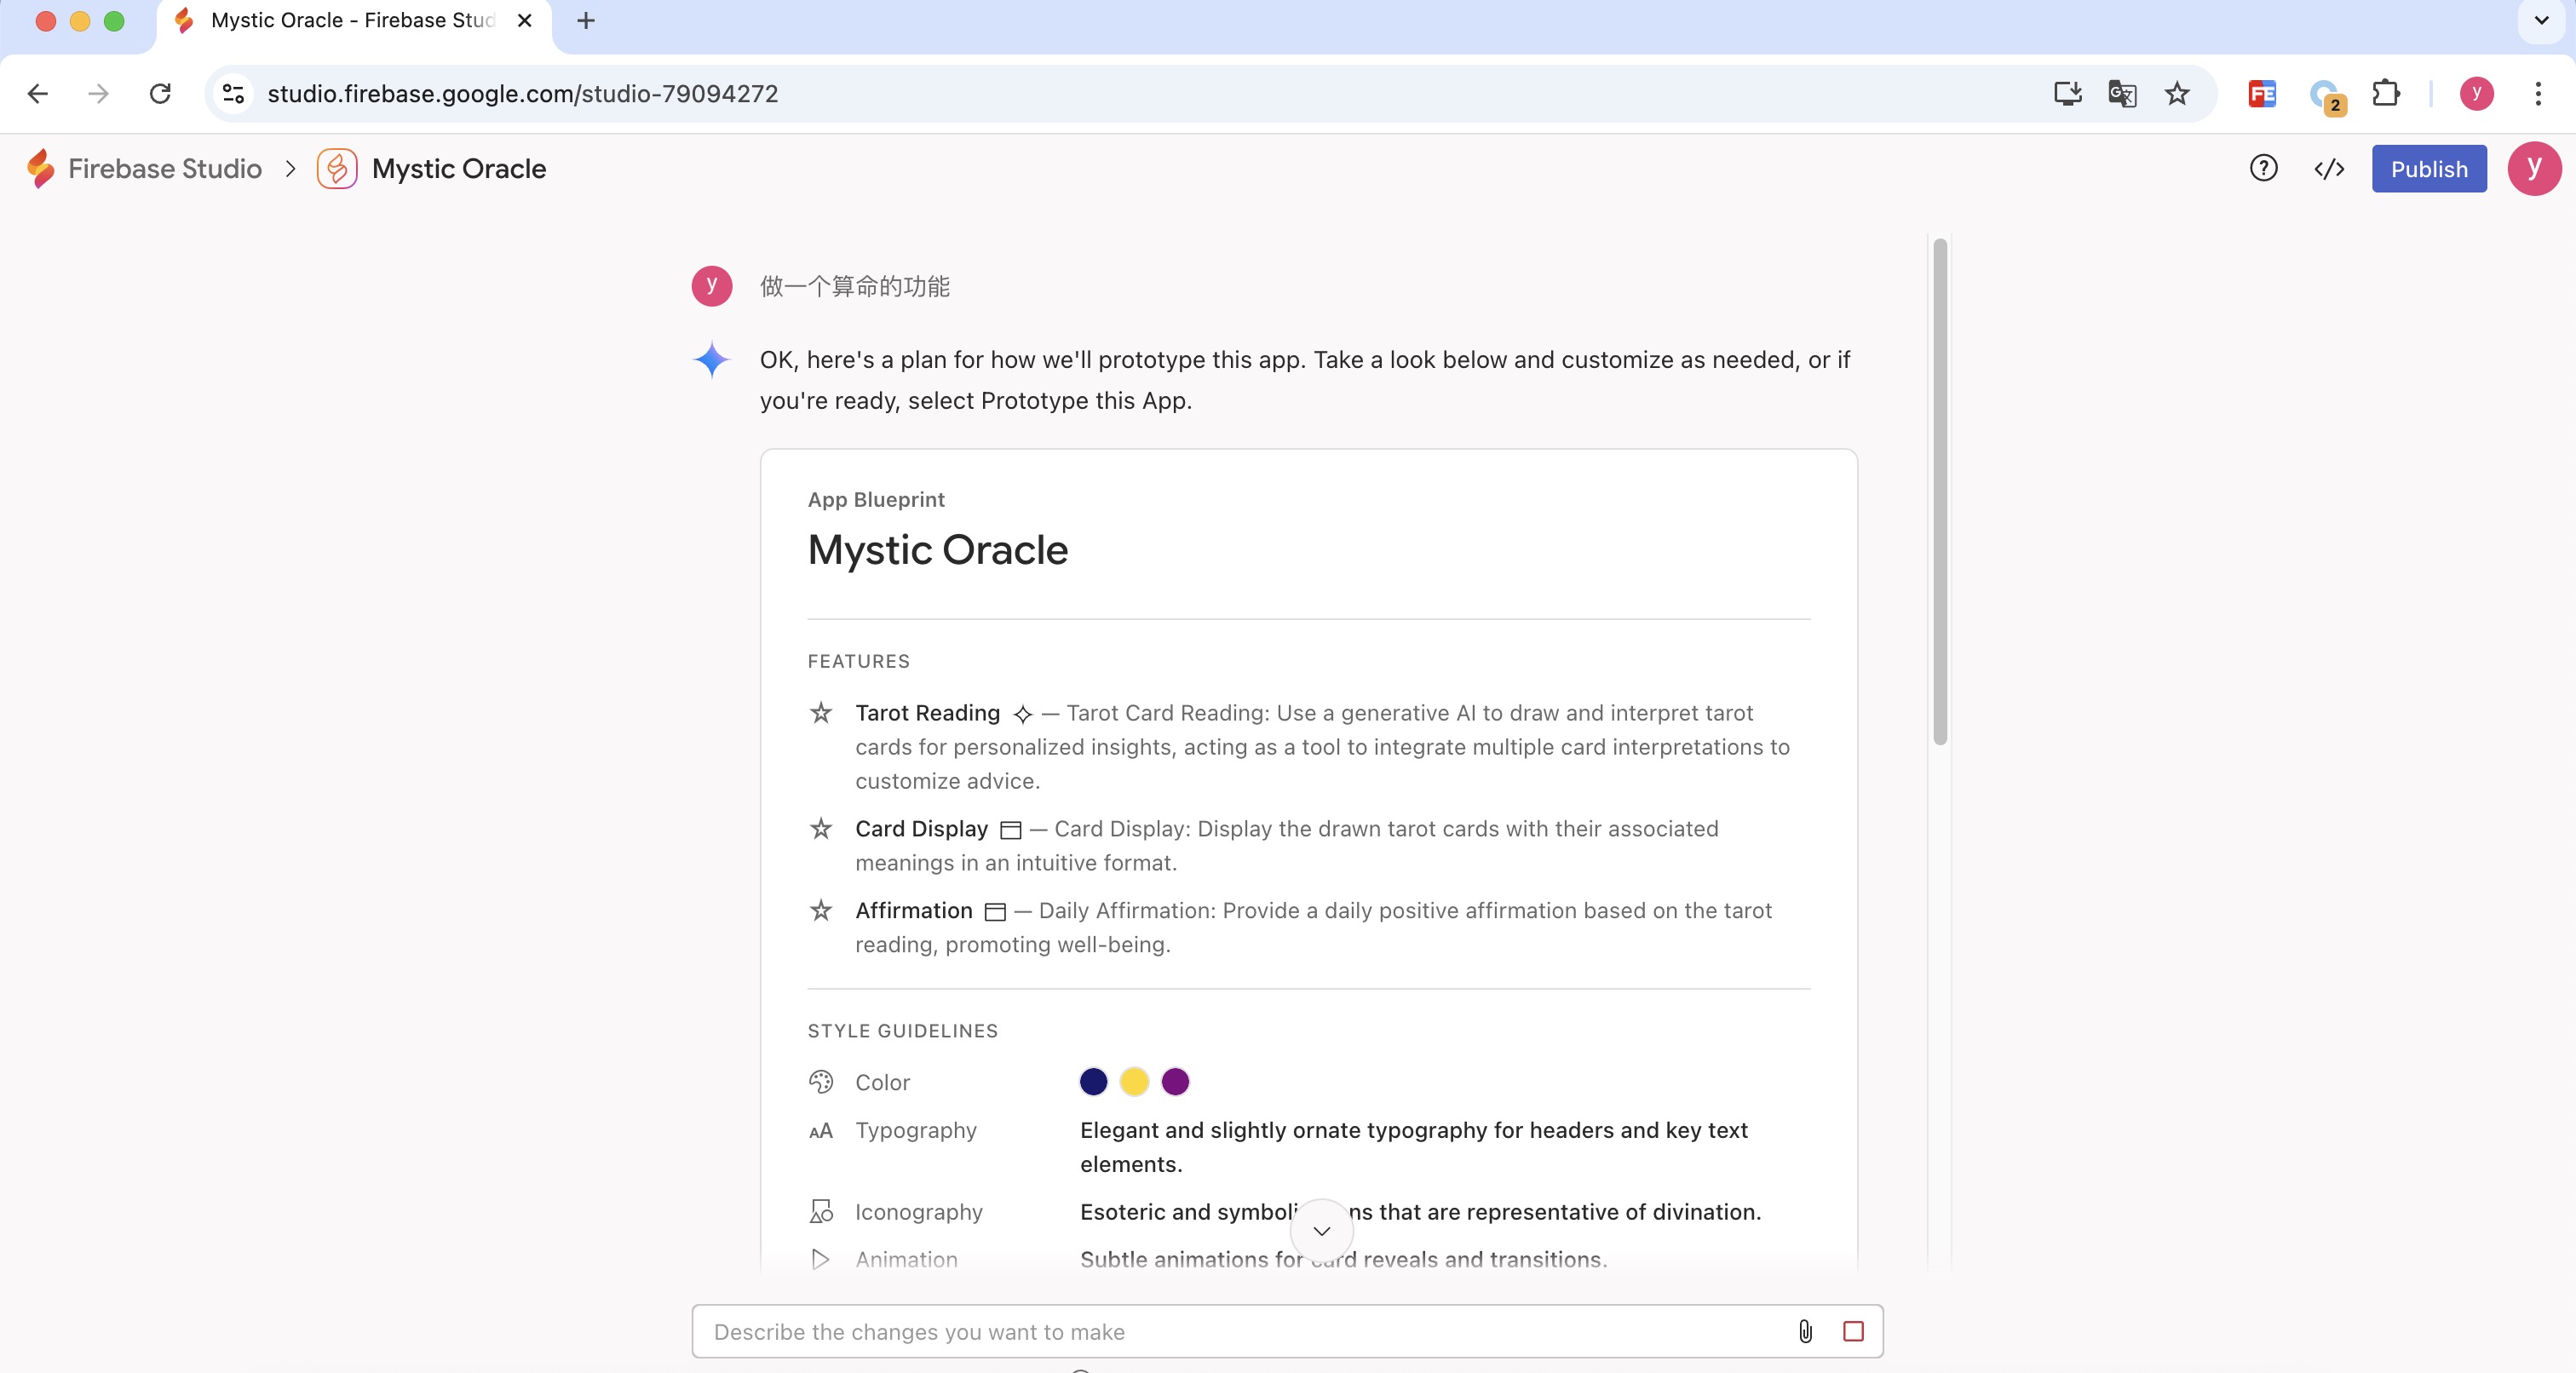Toggle the star next to Card Display

tap(821, 829)
